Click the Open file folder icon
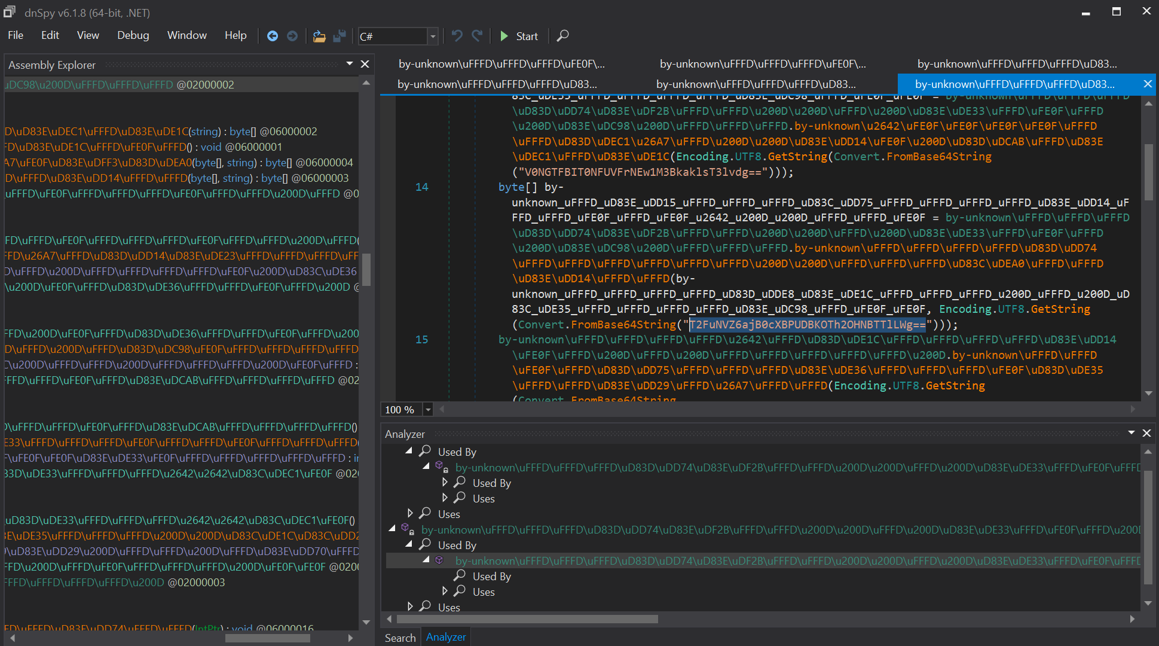The image size is (1159, 646). (319, 36)
